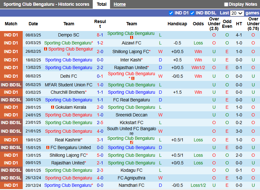The image size is (260, 190).
Task: Click the 5-0 result score
Action: (x=100, y=155)
